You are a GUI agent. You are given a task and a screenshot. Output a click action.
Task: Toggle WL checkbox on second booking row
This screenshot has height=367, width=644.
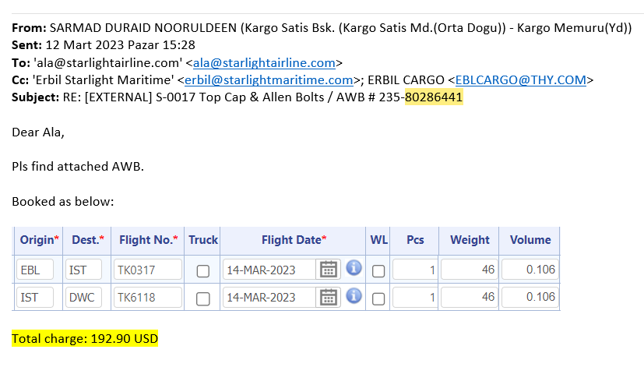click(378, 298)
